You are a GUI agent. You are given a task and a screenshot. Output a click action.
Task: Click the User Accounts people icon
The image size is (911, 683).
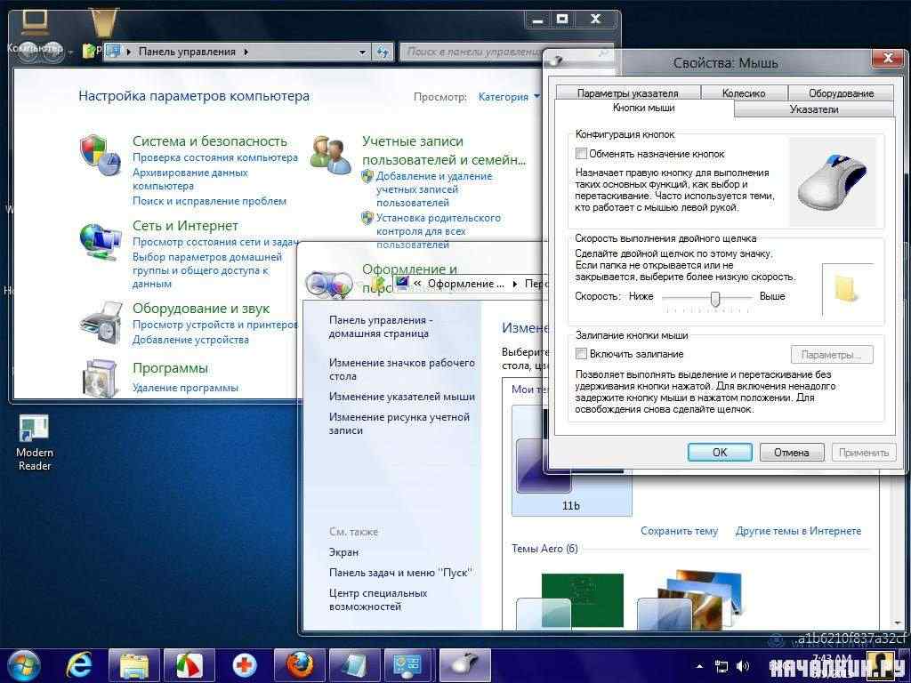(330, 155)
